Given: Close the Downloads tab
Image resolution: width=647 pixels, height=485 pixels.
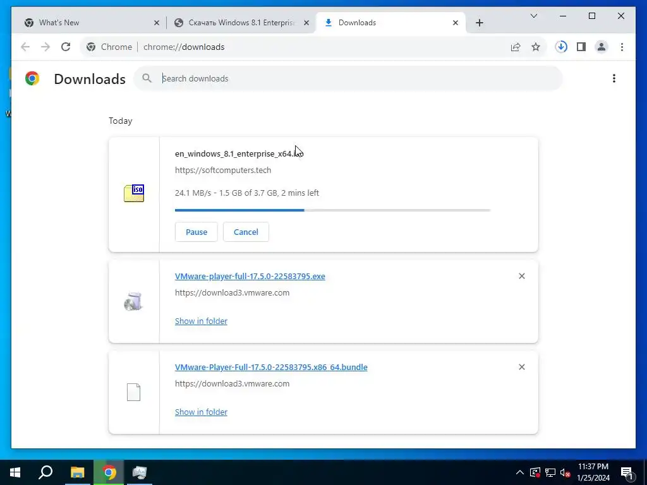Looking at the screenshot, I should [x=456, y=23].
